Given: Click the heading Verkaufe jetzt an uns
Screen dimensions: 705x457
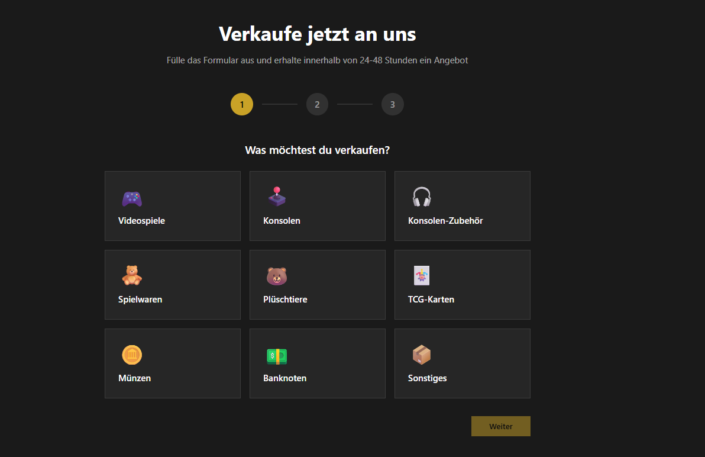Looking at the screenshot, I should (x=317, y=34).
